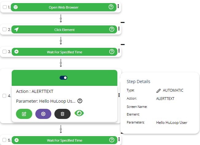
Task: Click help icon on step 3 Wait
Action: [112, 52]
